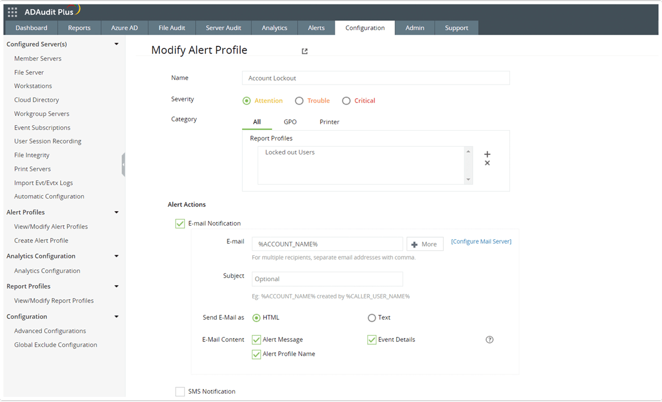The width and height of the screenshot is (662, 402).
Task: Collapse the Alert Profiles section
Action: 116,212
